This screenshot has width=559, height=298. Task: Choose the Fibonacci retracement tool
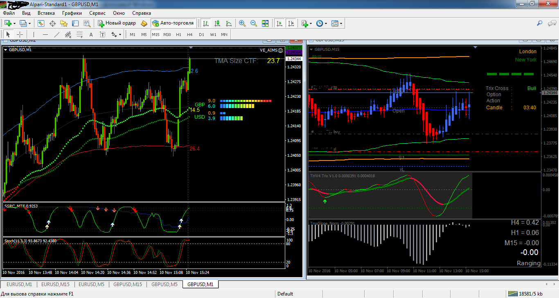pyautogui.click(x=80, y=34)
